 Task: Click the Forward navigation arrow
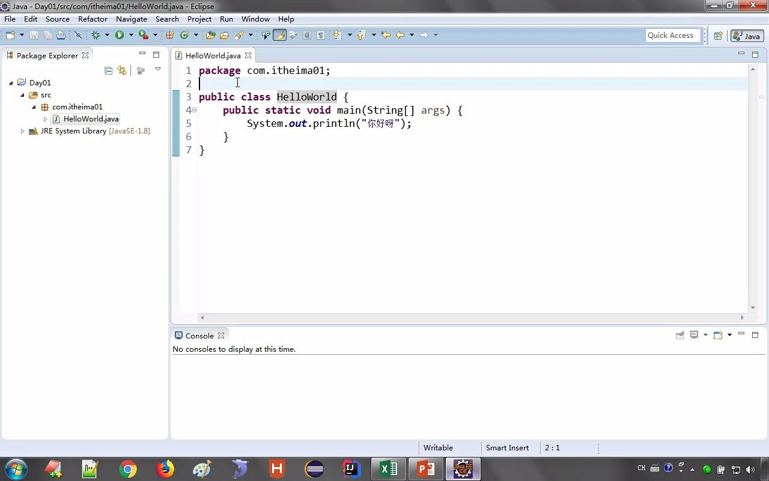click(424, 35)
